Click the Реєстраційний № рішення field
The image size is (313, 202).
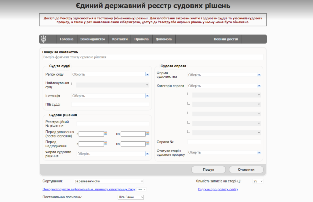[x=113, y=124]
